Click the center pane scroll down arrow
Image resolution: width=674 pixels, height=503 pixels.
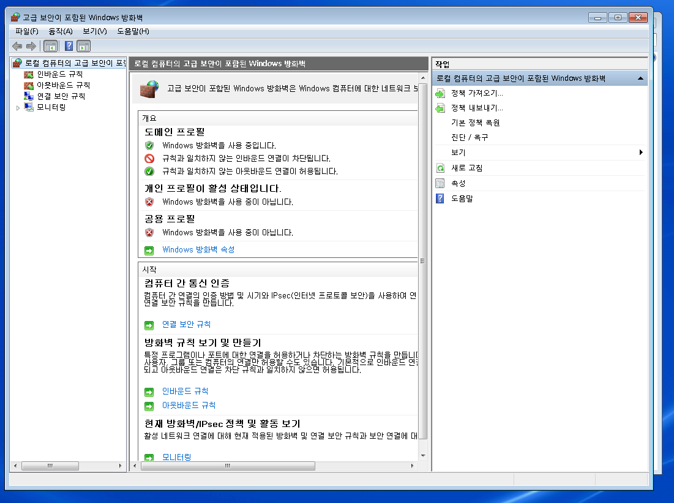click(x=423, y=456)
